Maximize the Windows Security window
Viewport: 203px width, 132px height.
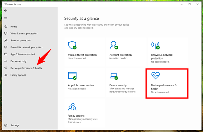click(190, 4)
